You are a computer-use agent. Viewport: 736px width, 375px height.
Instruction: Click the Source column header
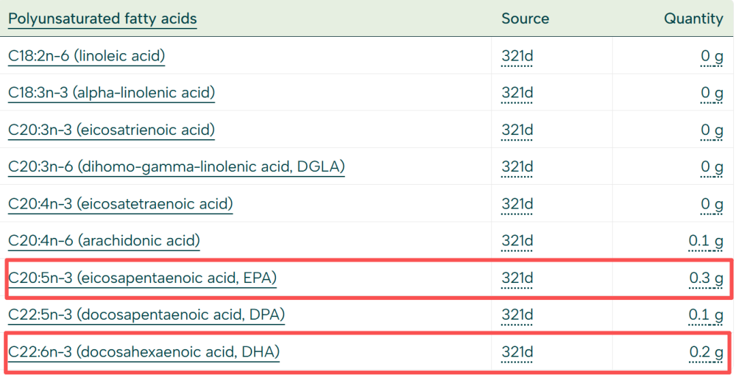tap(525, 19)
